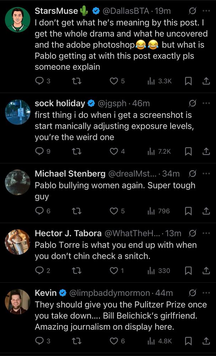The height and width of the screenshot is (356, 216).
Task: Like Kevin's Pulitzer Prize tweet
Action: 114,341
